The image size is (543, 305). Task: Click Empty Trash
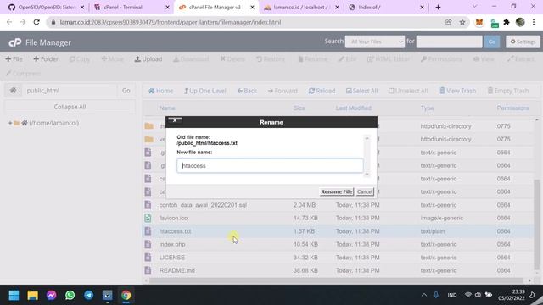pos(508,91)
